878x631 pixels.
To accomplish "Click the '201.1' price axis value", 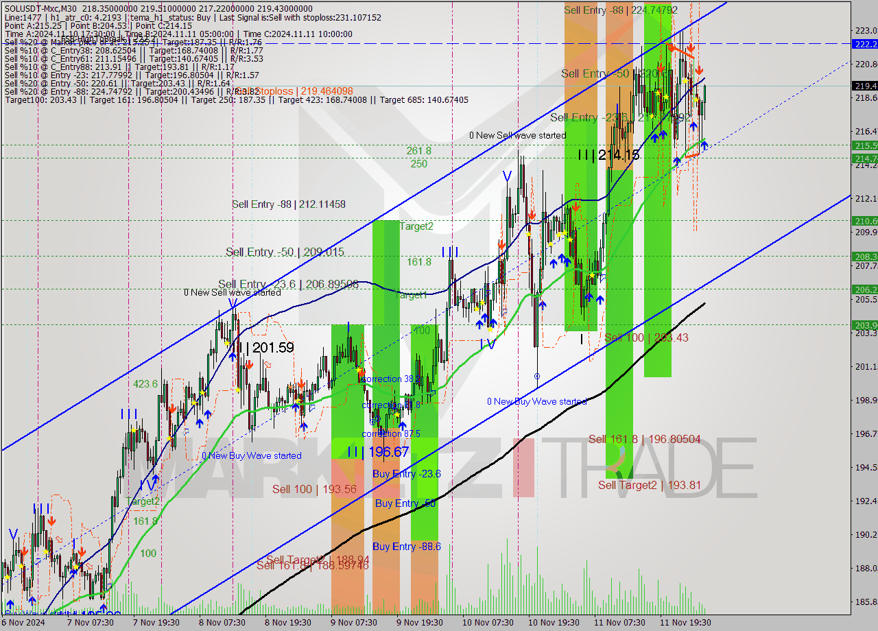I will (x=865, y=366).
